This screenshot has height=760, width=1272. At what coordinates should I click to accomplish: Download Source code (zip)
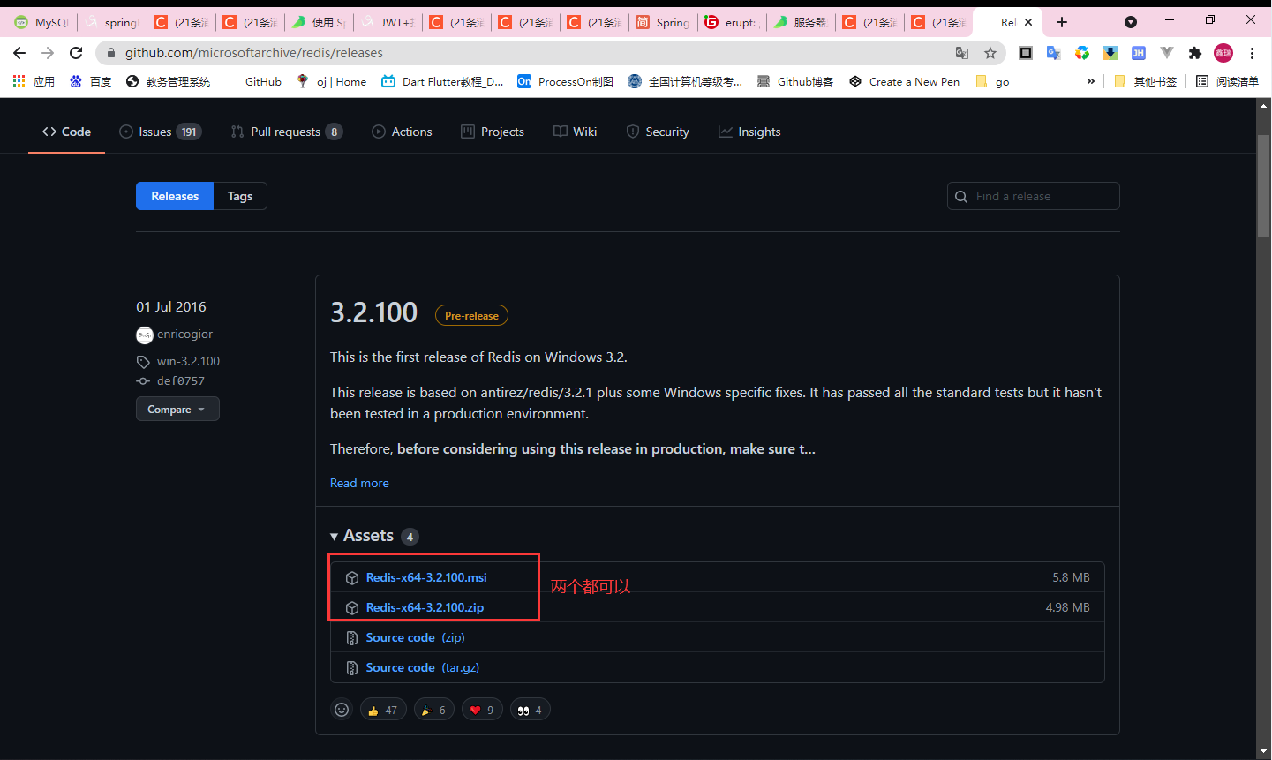coord(415,637)
